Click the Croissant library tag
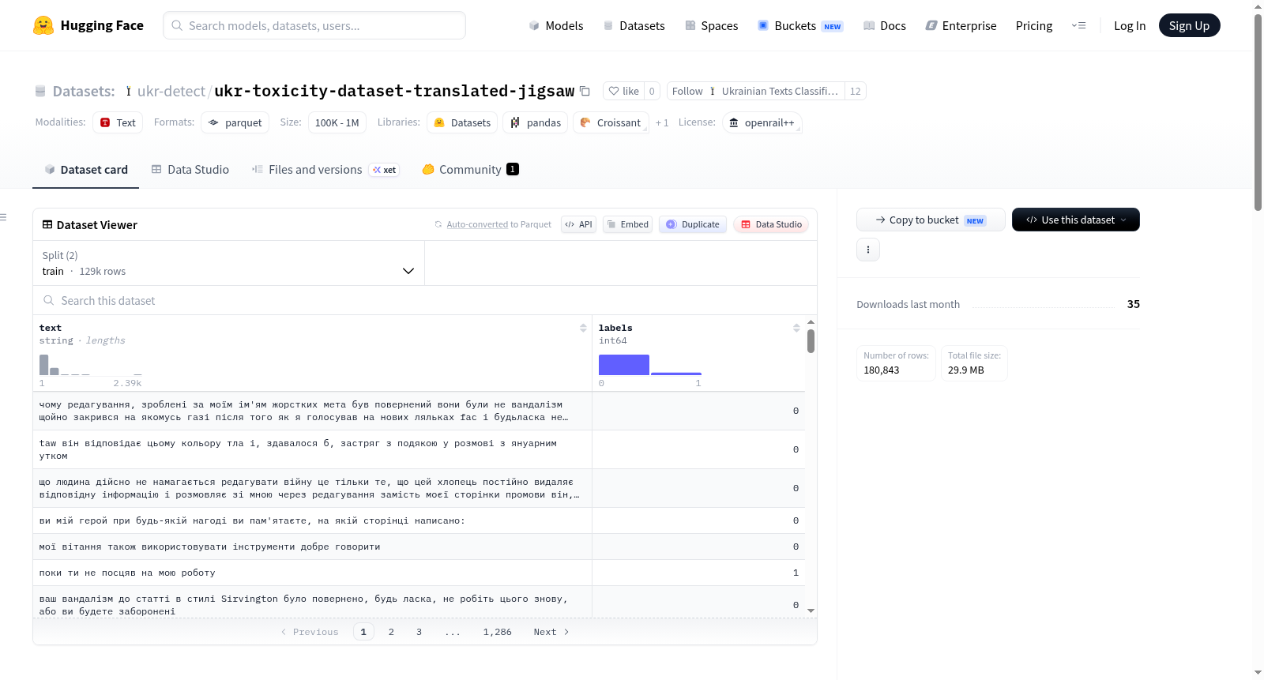The image size is (1264, 680). pyautogui.click(x=611, y=122)
